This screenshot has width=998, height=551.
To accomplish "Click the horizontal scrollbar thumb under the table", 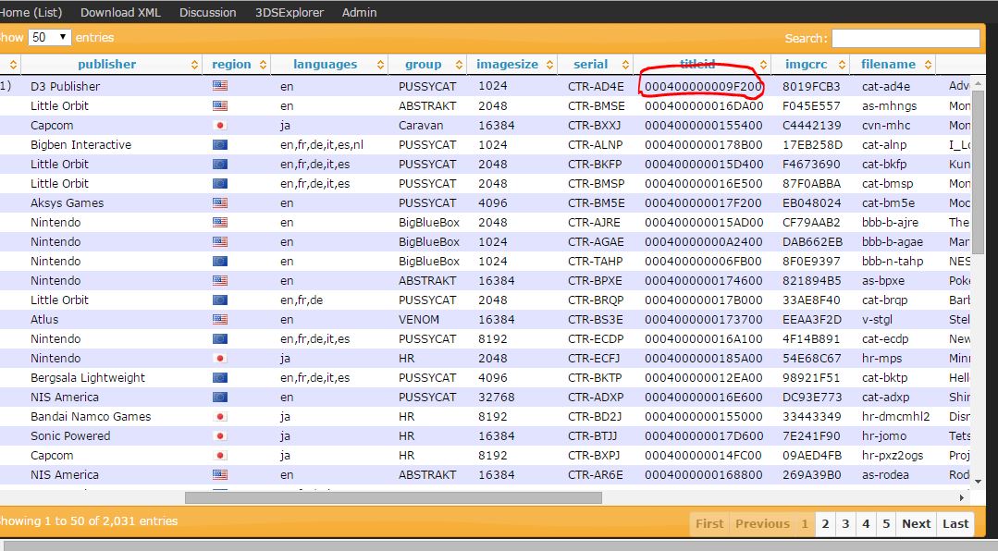I will pyautogui.click(x=393, y=497).
